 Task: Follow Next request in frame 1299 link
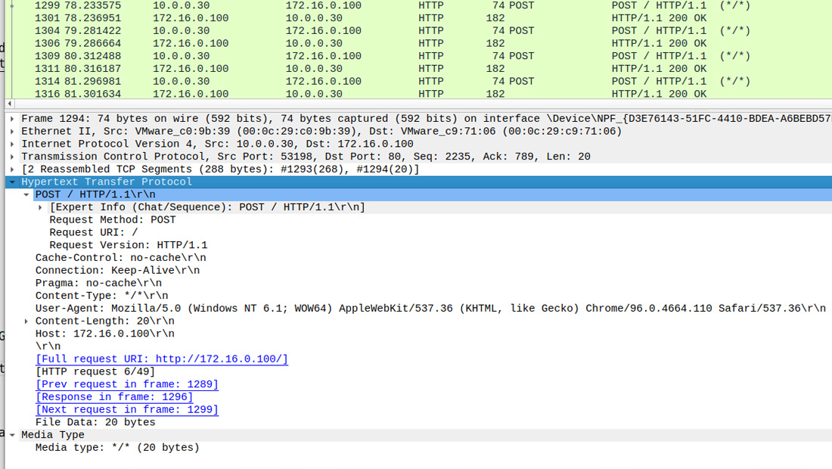pos(126,409)
